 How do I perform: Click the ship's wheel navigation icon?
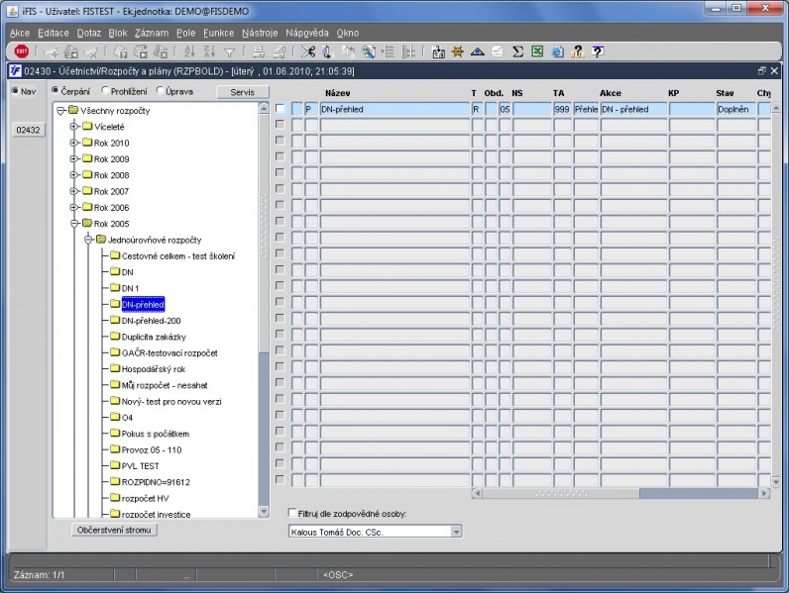pos(457,51)
